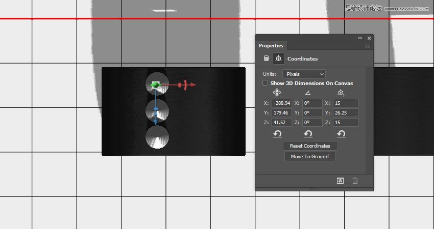Image resolution: width=434 pixels, height=229 pixels.
Task: Open the Properties panel flyout menu
Action: [368, 46]
